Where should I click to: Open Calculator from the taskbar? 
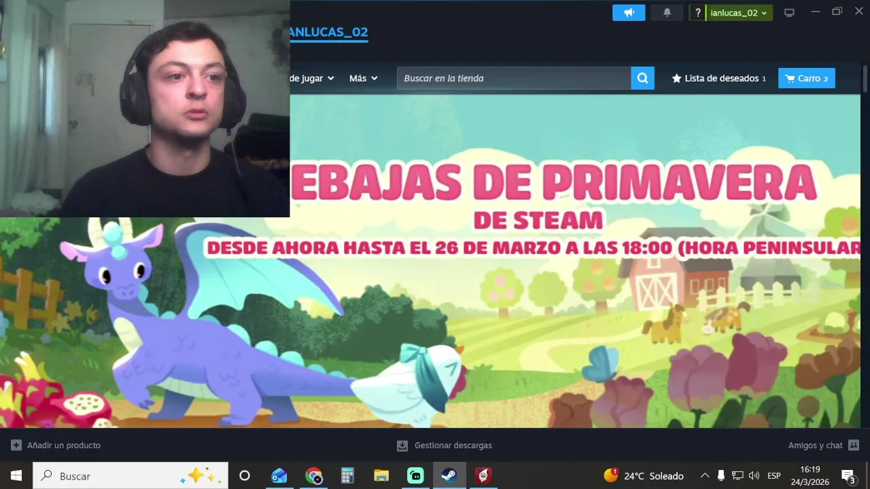point(347,475)
